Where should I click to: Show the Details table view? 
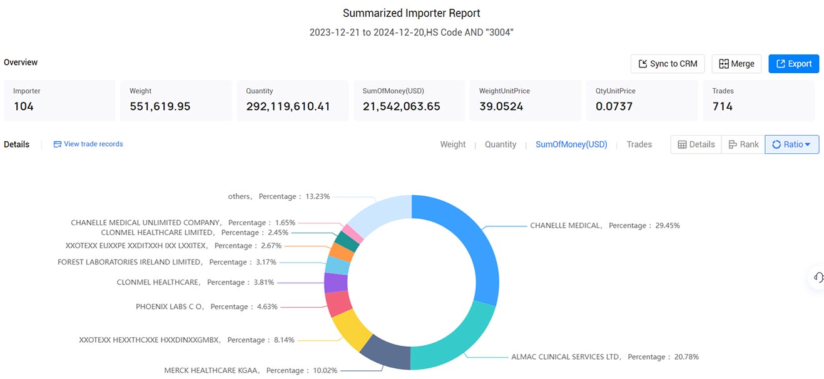[x=696, y=144]
